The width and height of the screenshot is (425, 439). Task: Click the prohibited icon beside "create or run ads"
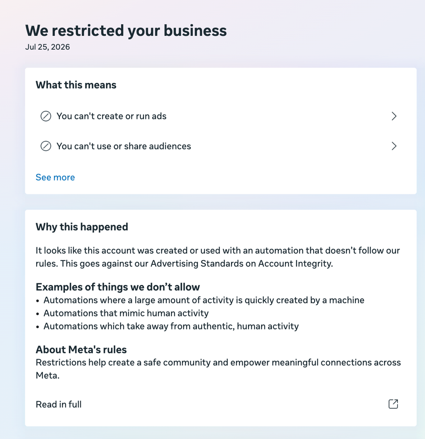point(46,116)
